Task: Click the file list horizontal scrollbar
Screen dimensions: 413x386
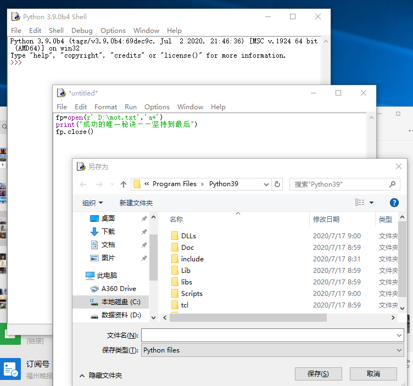Action: (248, 318)
